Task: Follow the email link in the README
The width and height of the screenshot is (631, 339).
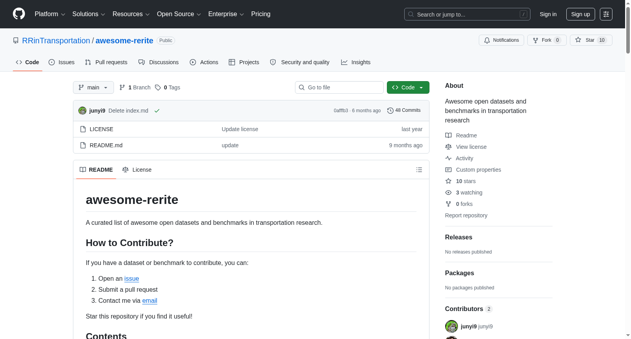Action: pyautogui.click(x=150, y=300)
